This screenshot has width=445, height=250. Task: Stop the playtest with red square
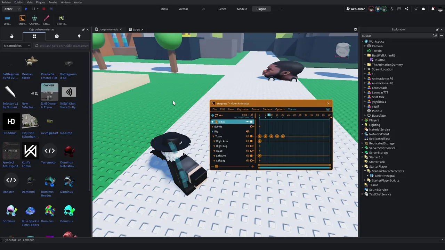click(44, 9)
